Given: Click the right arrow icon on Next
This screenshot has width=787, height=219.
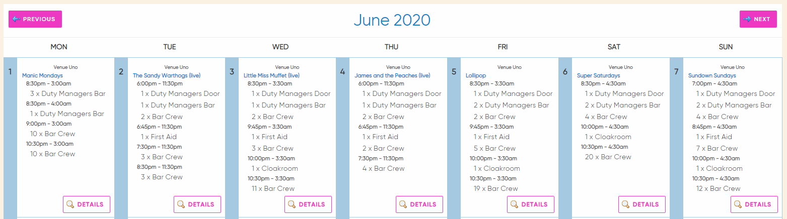Looking at the screenshot, I should (747, 19).
